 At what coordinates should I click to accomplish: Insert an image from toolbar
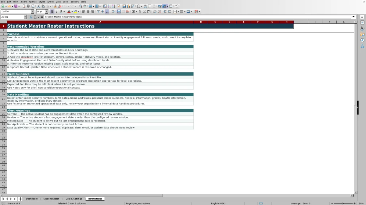(124, 6)
